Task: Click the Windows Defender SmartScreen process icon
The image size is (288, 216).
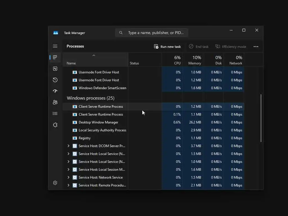Action: pos(75,88)
